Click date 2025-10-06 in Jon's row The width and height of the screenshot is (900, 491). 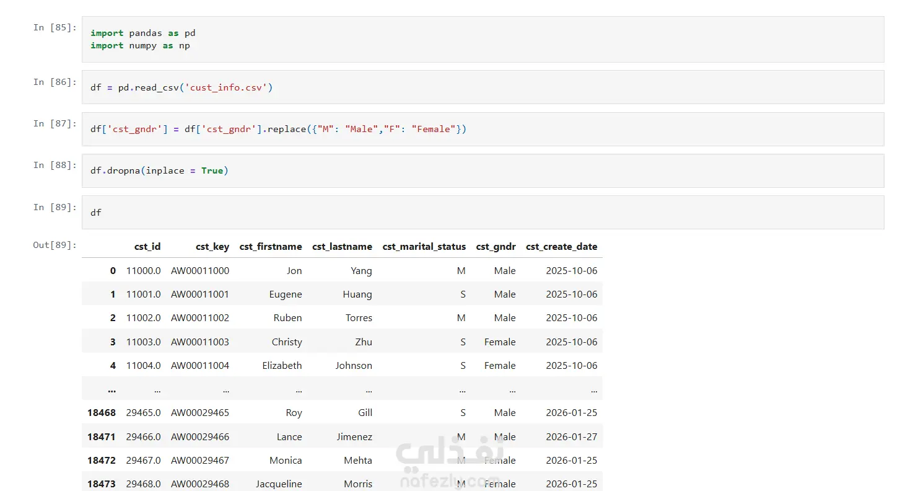572,270
